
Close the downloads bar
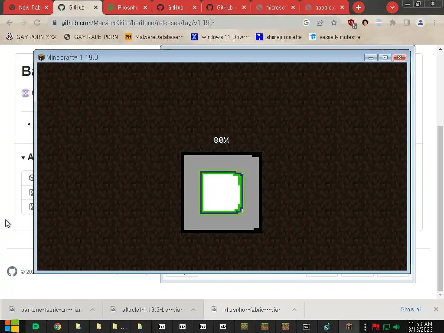(x=436, y=309)
